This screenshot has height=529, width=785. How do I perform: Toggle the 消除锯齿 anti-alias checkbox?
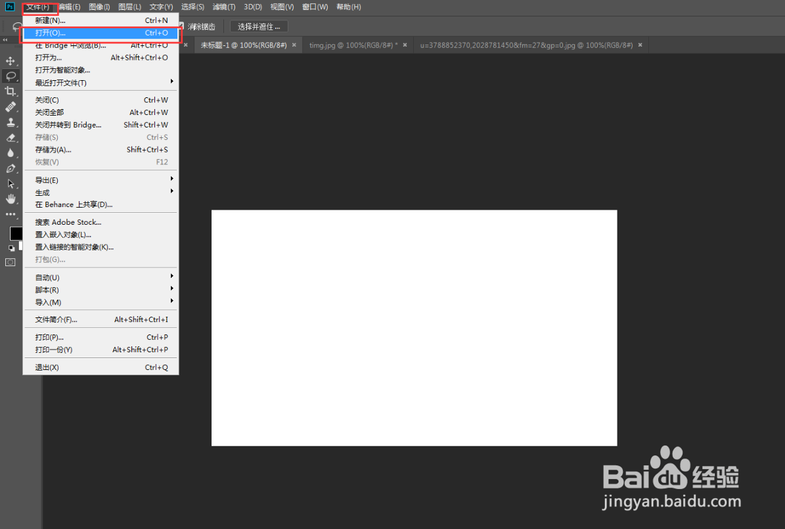[x=181, y=26]
